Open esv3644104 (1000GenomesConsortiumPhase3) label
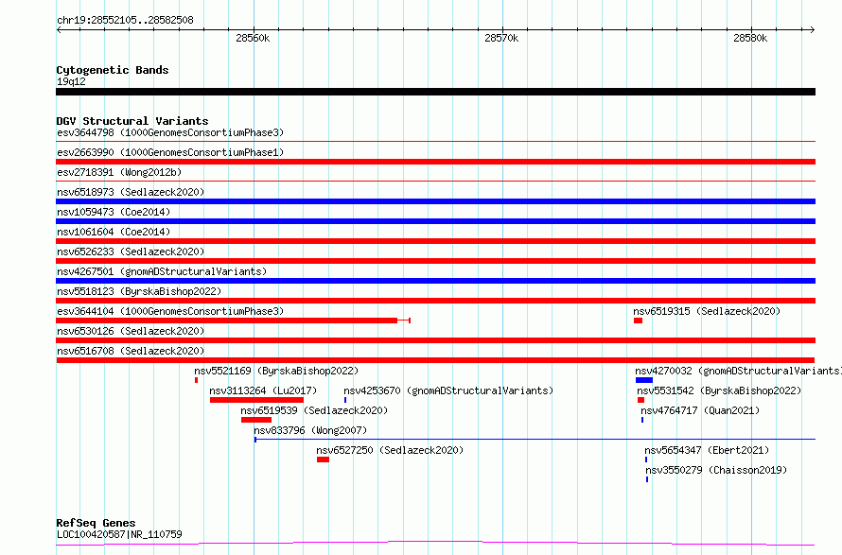Screen dimensions: 842x555 click(x=170, y=311)
